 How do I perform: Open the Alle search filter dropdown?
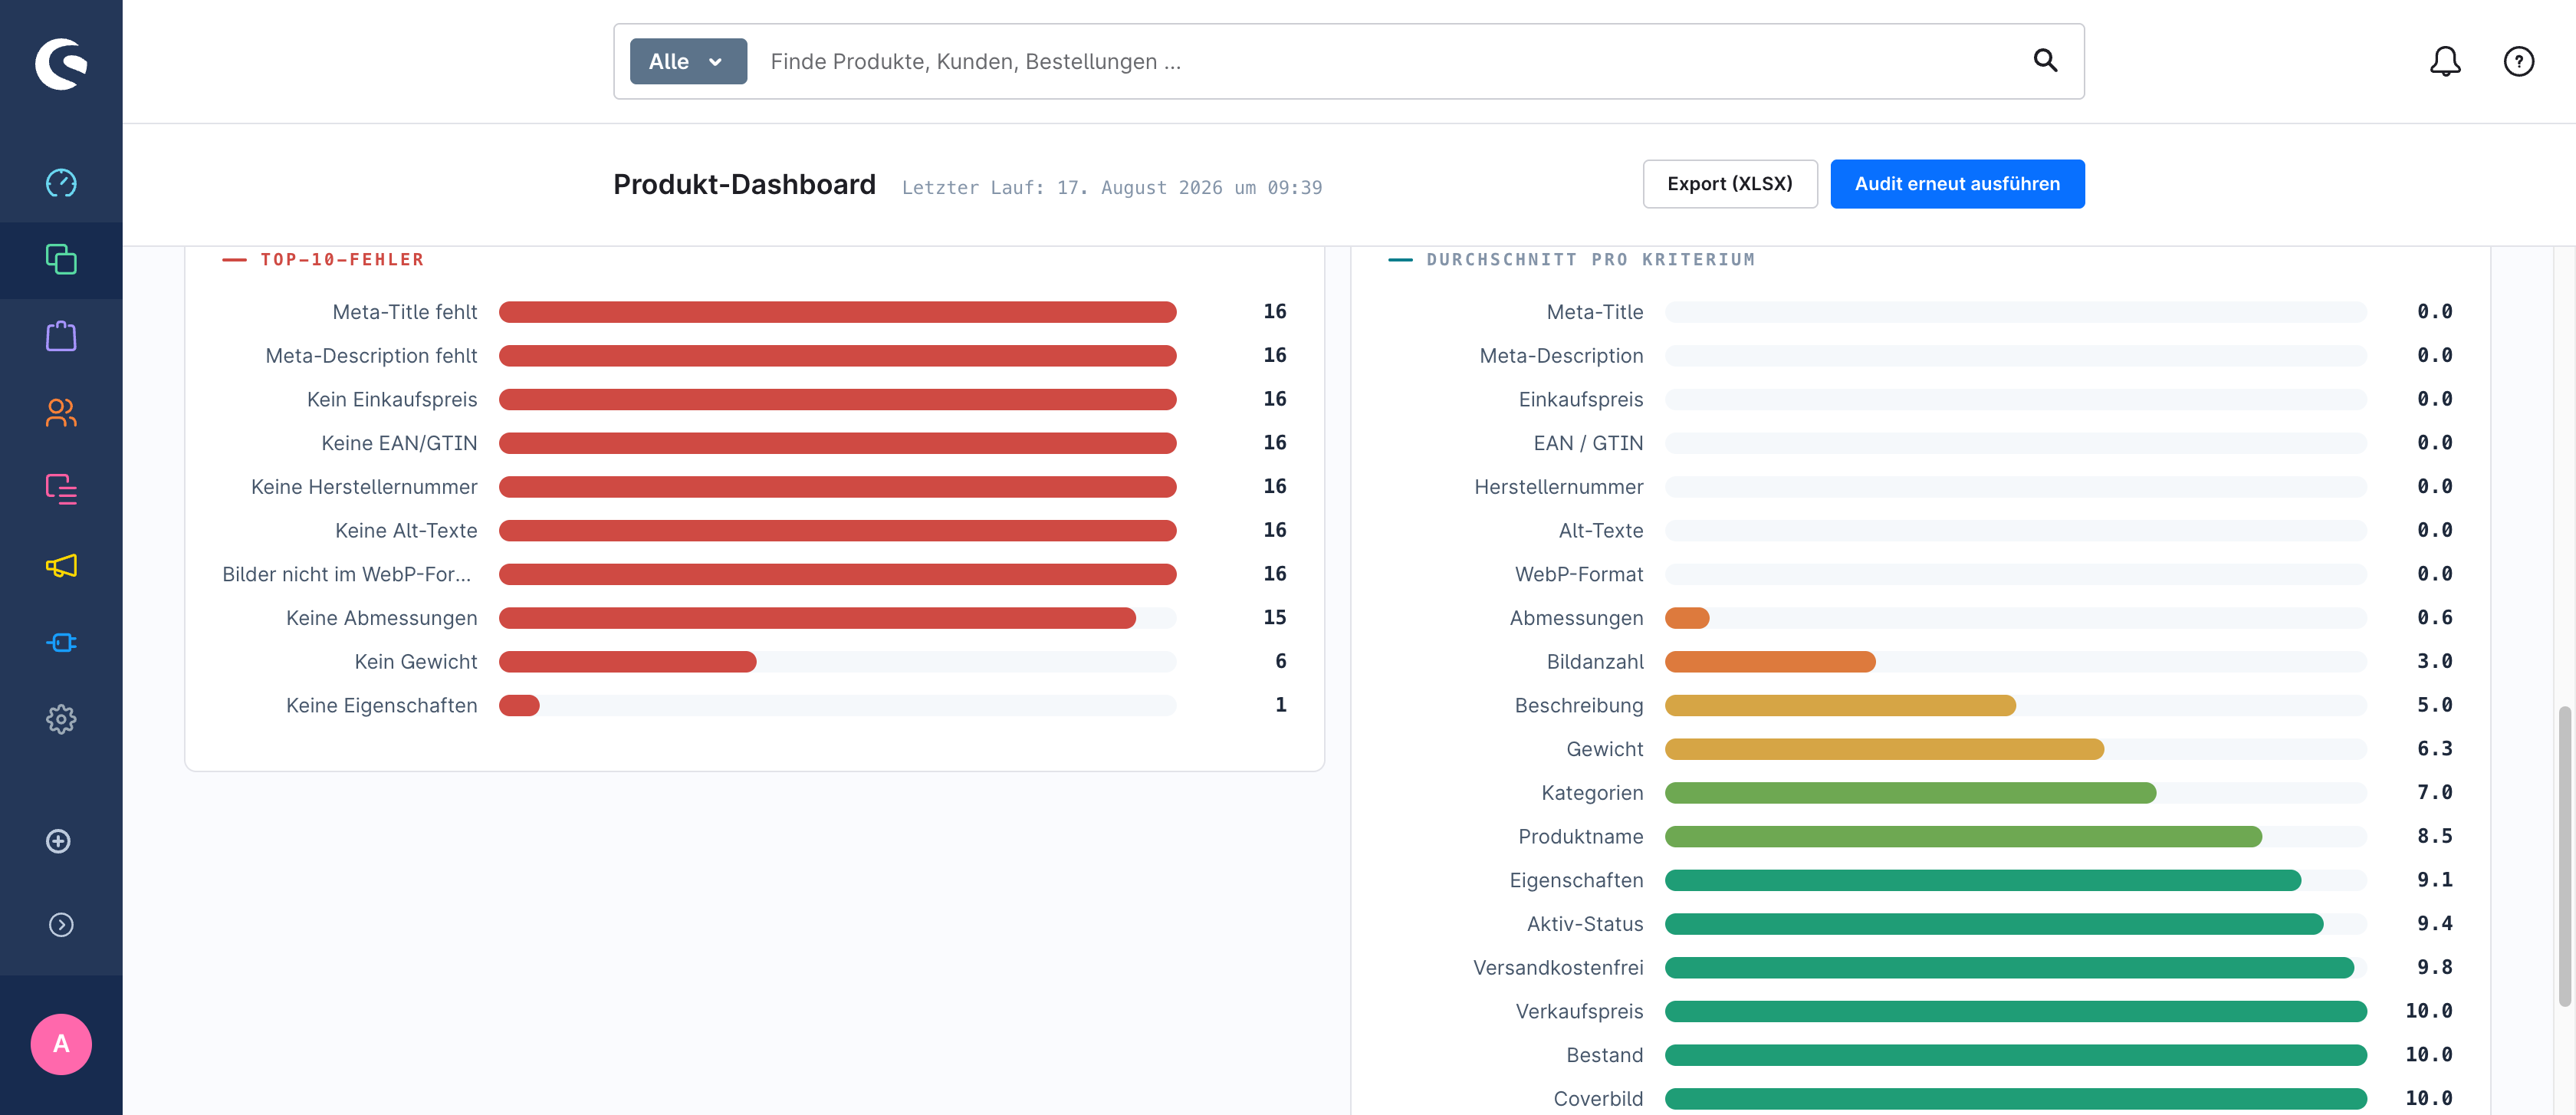pyautogui.click(x=688, y=61)
